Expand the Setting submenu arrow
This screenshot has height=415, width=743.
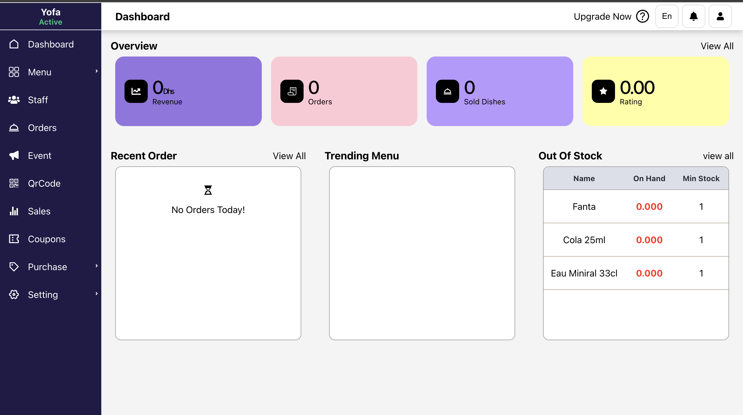[x=96, y=294]
